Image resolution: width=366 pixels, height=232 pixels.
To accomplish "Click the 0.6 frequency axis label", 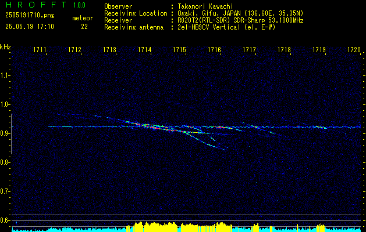I will click(x=5, y=220).
